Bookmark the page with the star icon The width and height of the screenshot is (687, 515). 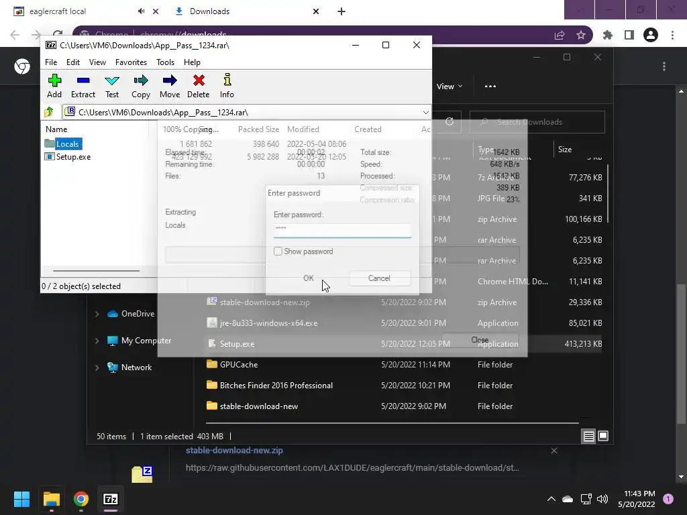[581, 35]
